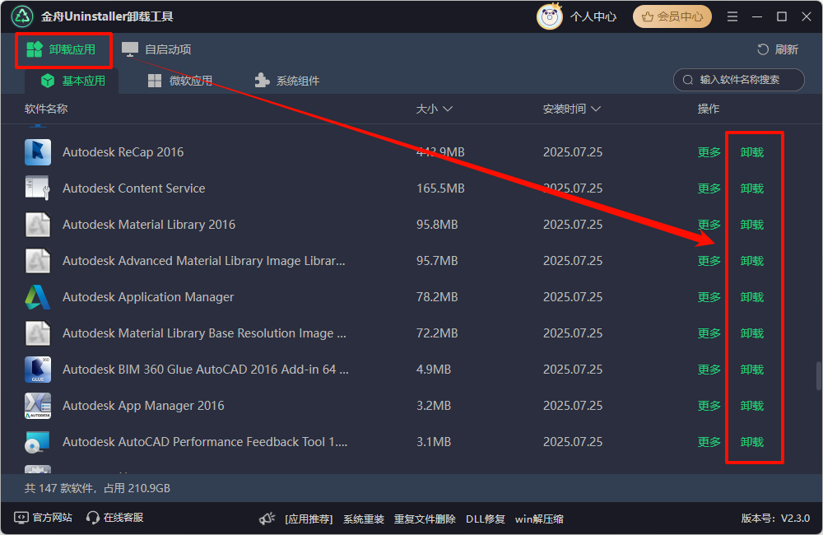Open the 官方网站 link
Screen dimensions: 823x535
[x=44, y=518]
